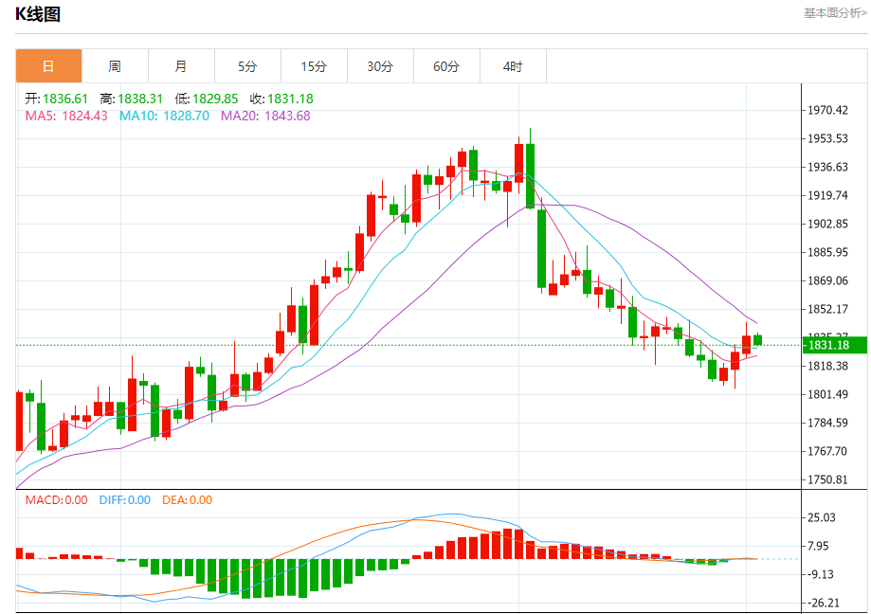The height and width of the screenshot is (614, 871).
Task: Click the last green candlestick at chart's right end
Action: click(757, 340)
